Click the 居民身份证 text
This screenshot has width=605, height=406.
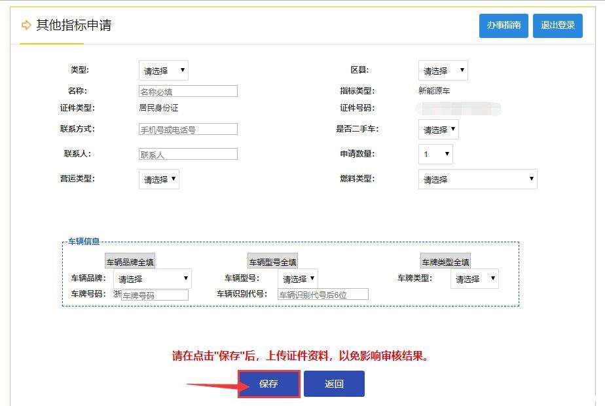coord(158,107)
